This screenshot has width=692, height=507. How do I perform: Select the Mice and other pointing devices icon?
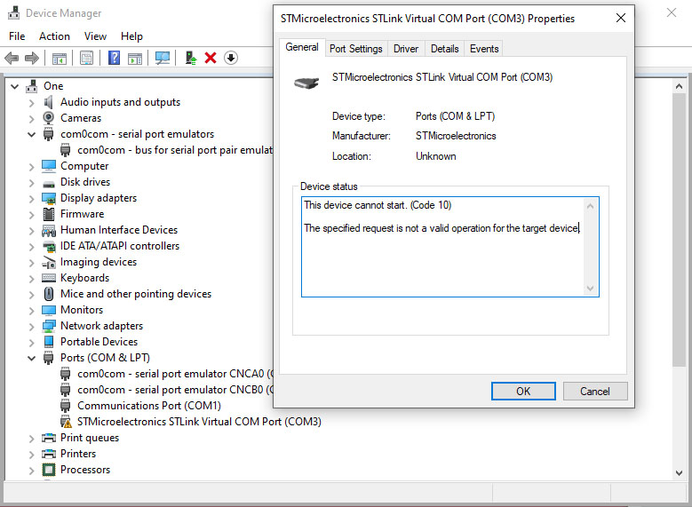pyautogui.click(x=49, y=294)
